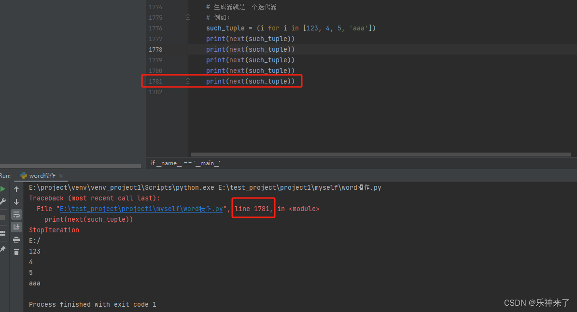The width and height of the screenshot is (577, 312).
Task: Click the left panel horizontal scrollbar
Action: coord(70,166)
